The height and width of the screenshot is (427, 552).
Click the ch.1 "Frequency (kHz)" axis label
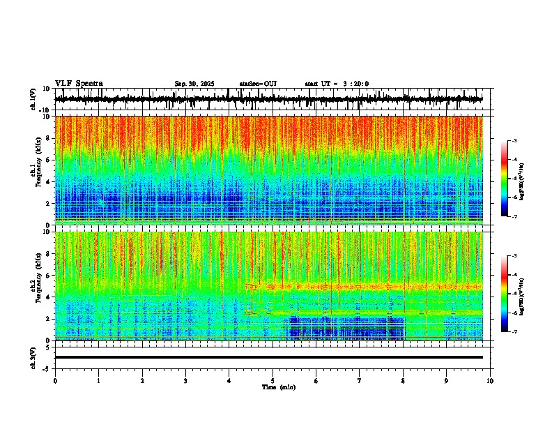click(x=38, y=161)
